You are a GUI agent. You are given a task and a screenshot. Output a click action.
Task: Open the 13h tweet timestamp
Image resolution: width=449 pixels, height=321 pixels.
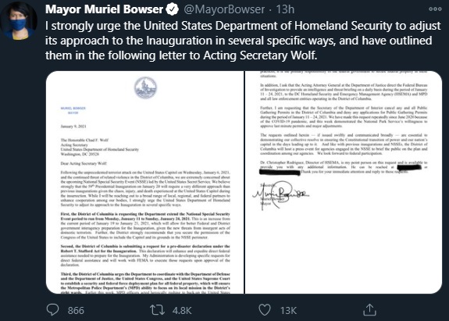point(285,9)
